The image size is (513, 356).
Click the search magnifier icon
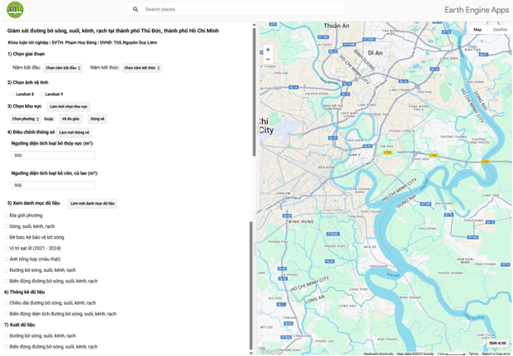point(135,10)
